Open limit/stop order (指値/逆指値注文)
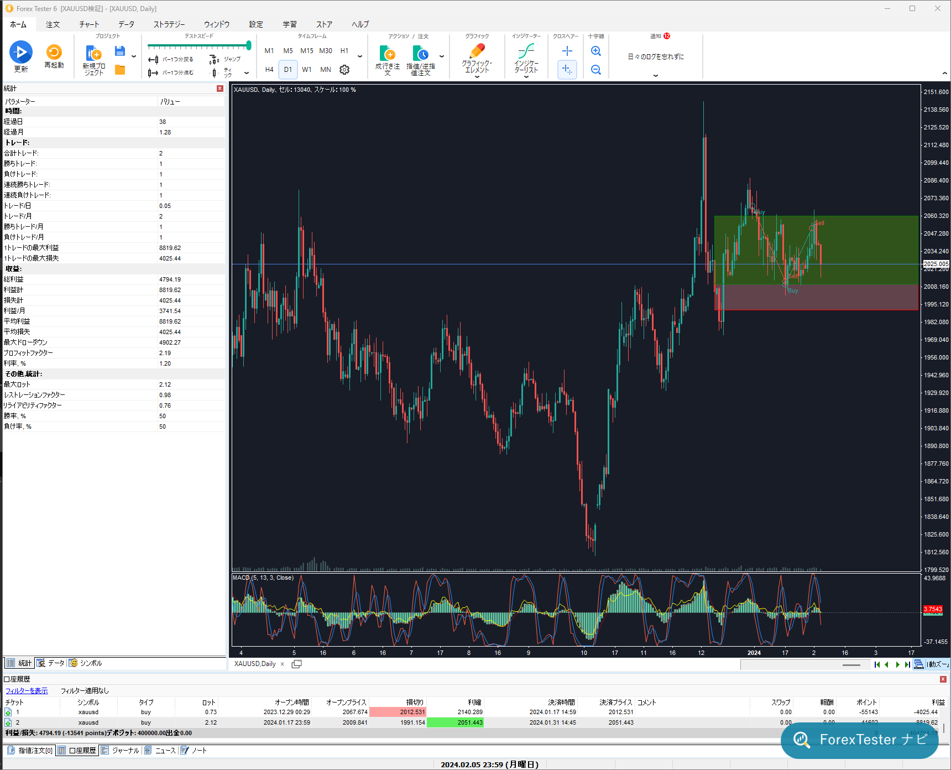Viewport: 951px width, 770px height. tap(421, 60)
